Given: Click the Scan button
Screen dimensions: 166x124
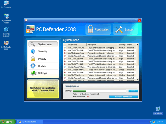Looking at the screenshot, I should 133,91.
